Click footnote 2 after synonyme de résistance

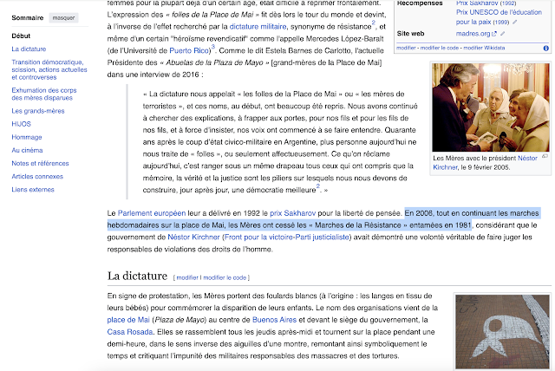pyautogui.click(x=374, y=23)
